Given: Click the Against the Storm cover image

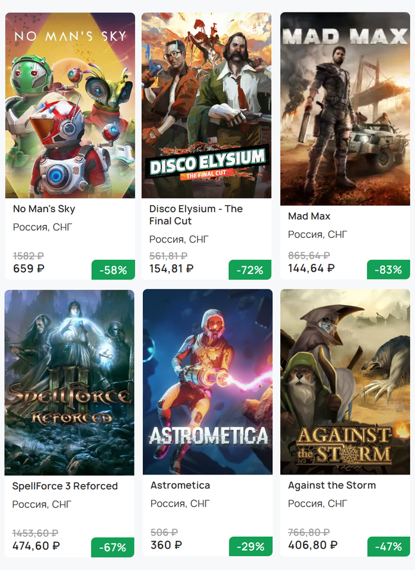Looking at the screenshot, I should point(345,382).
